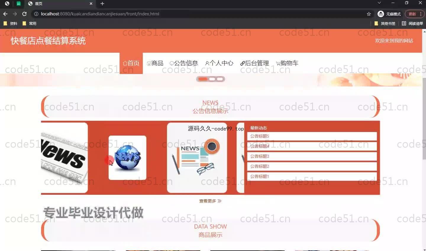This screenshot has width=426, height=251.
Task: Bookmark this page with the star icon
Action: point(369,14)
